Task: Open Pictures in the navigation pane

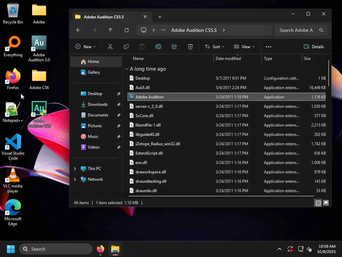Action: point(96,126)
